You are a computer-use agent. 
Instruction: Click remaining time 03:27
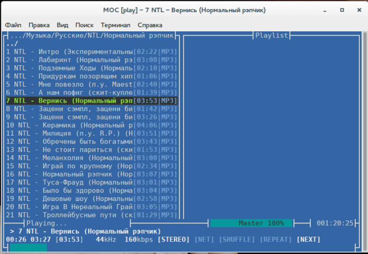[x=41, y=239]
